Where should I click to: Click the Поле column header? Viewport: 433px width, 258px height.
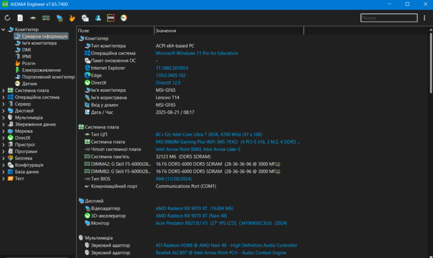tap(115, 31)
